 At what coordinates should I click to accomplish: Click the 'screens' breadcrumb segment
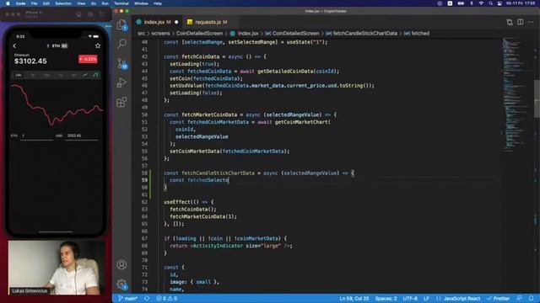tap(161, 34)
